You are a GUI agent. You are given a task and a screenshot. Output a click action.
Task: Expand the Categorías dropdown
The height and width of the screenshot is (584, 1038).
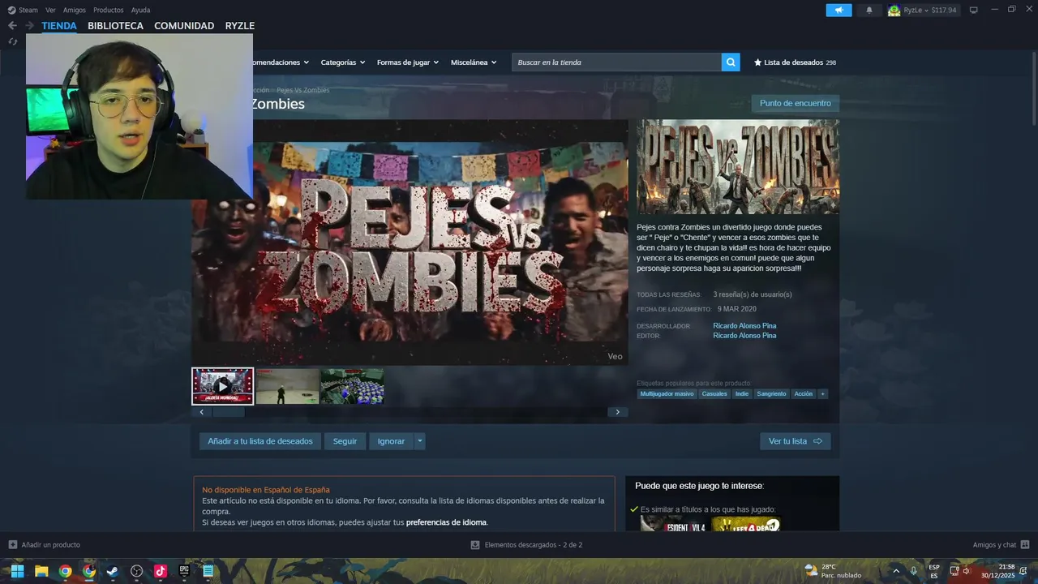342,62
